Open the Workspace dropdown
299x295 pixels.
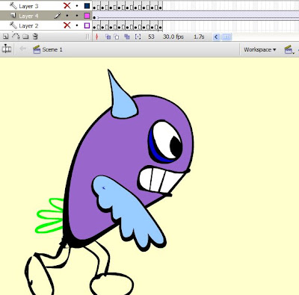pyautogui.click(x=260, y=49)
